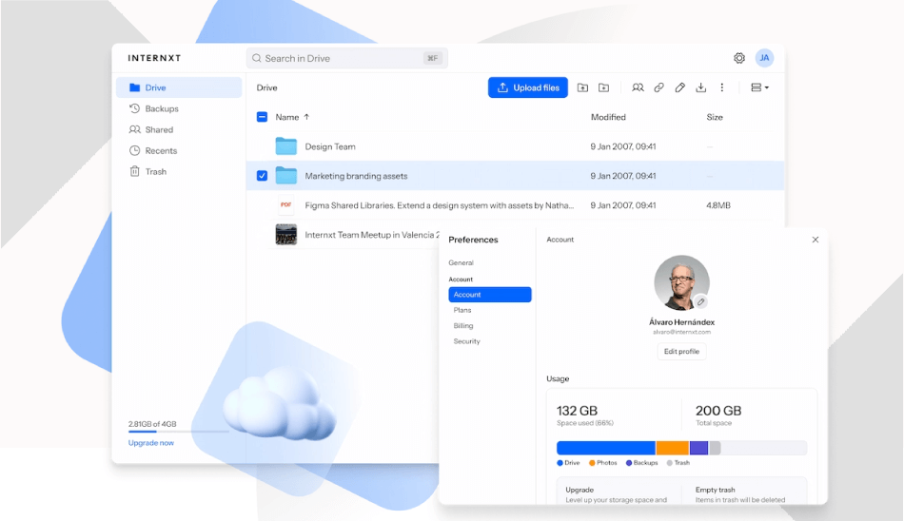Click the Design Team folder icon
Viewport: 904px width, 521px height.
pos(286,146)
